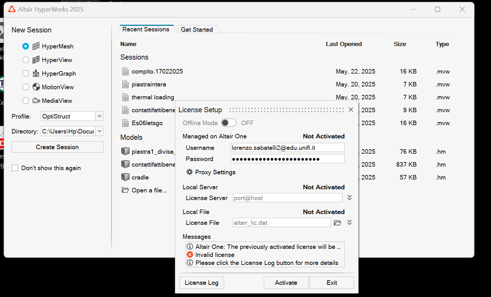Open the cradle model

pos(140,177)
